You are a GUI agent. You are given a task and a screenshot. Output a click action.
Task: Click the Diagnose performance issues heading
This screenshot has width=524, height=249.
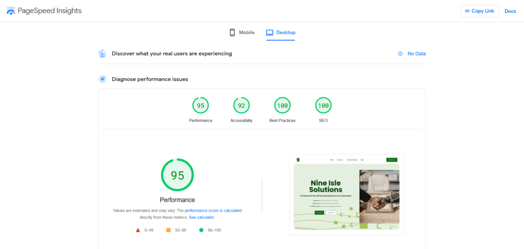tap(150, 79)
